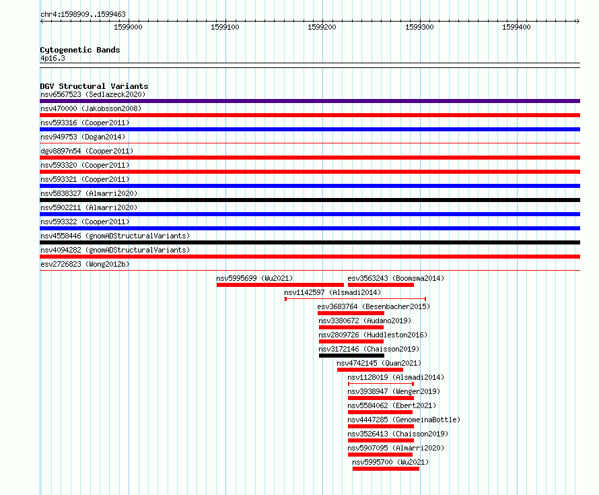Open esv2726823 (Wong2012b) variant
Viewport: 599px width, 495px height.
tap(85, 264)
